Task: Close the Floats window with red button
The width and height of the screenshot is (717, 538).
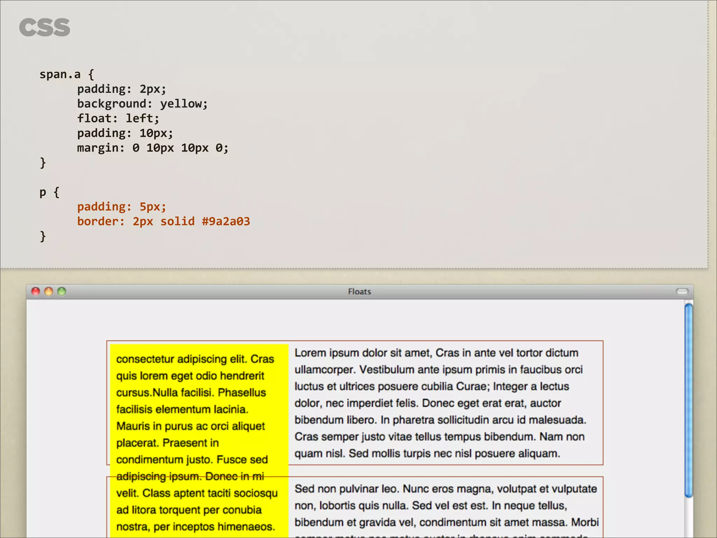Action: click(x=36, y=291)
